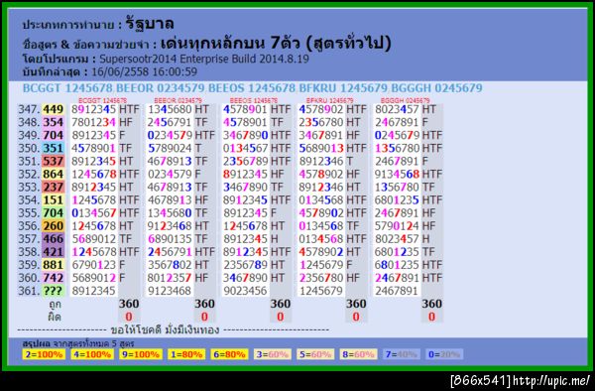Click the 5=60% badge
The image size is (595, 391).
[x=315, y=354]
